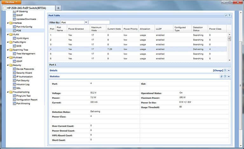The image size is (244, 149).
Task: Collapse the Troubleshooting folder
Action: pos(8,92)
